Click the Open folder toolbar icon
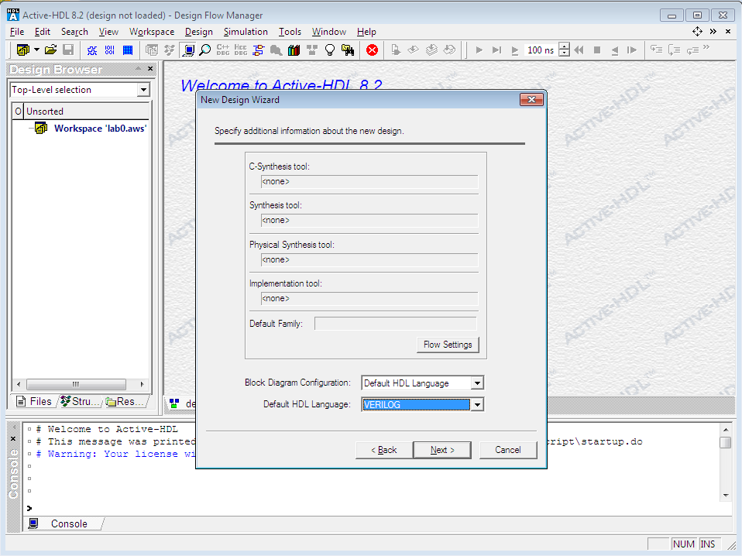Screen dimensions: 742x556 [51, 50]
